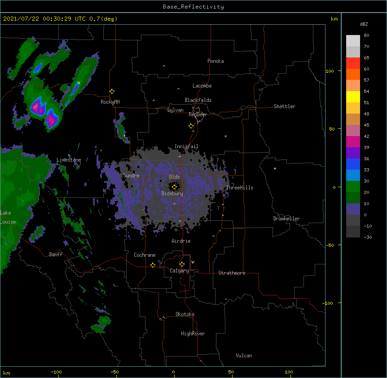Click the RockyMH map label

coord(110,102)
